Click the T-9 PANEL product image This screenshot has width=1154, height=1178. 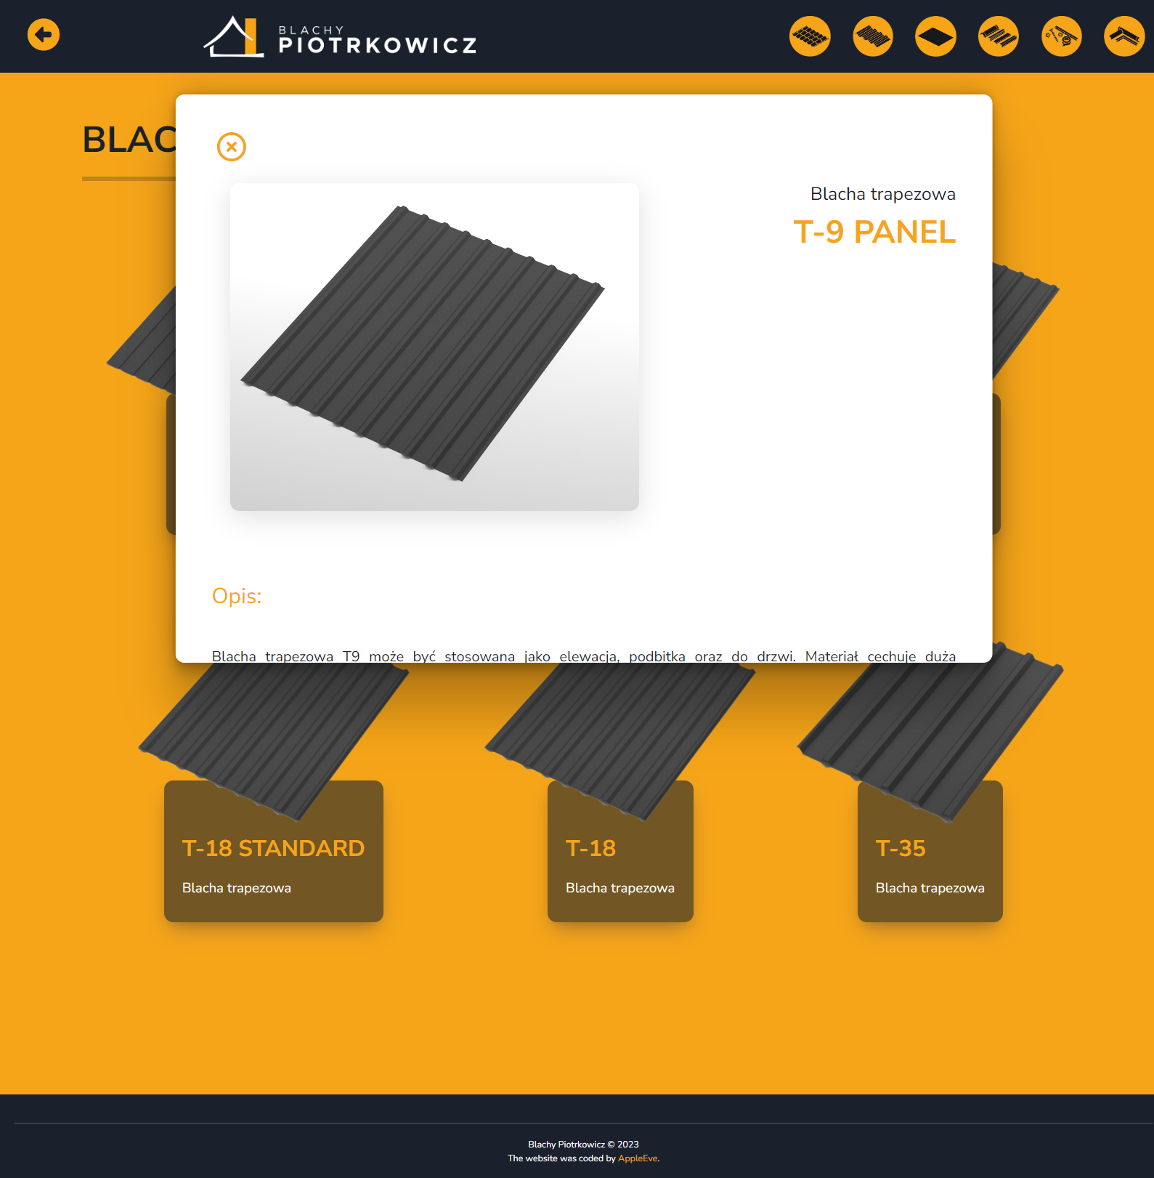(434, 347)
